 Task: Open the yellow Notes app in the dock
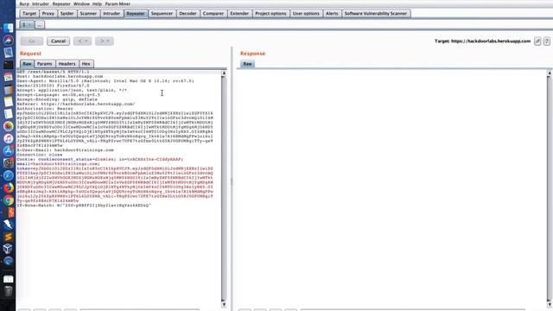8,102
